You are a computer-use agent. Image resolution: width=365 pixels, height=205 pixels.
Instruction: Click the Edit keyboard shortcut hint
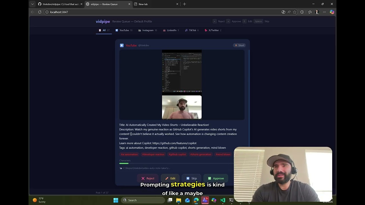tap(247, 21)
